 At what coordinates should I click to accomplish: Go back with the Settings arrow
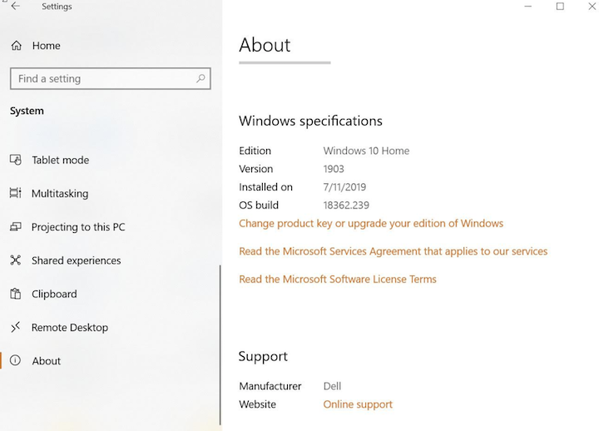[15, 6]
